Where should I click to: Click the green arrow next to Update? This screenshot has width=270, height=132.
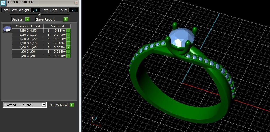(27, 19)
